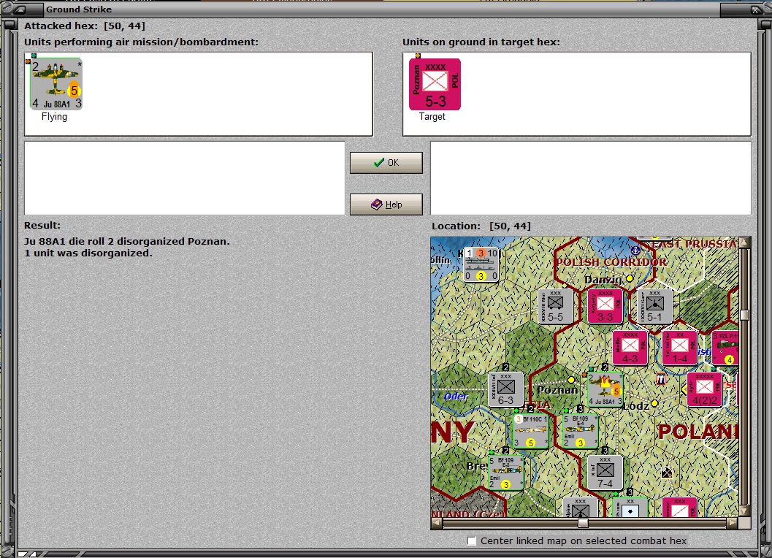Click the map vertical scrollbar up arrow
Screen dimensions: 772x558
[744, 242]
